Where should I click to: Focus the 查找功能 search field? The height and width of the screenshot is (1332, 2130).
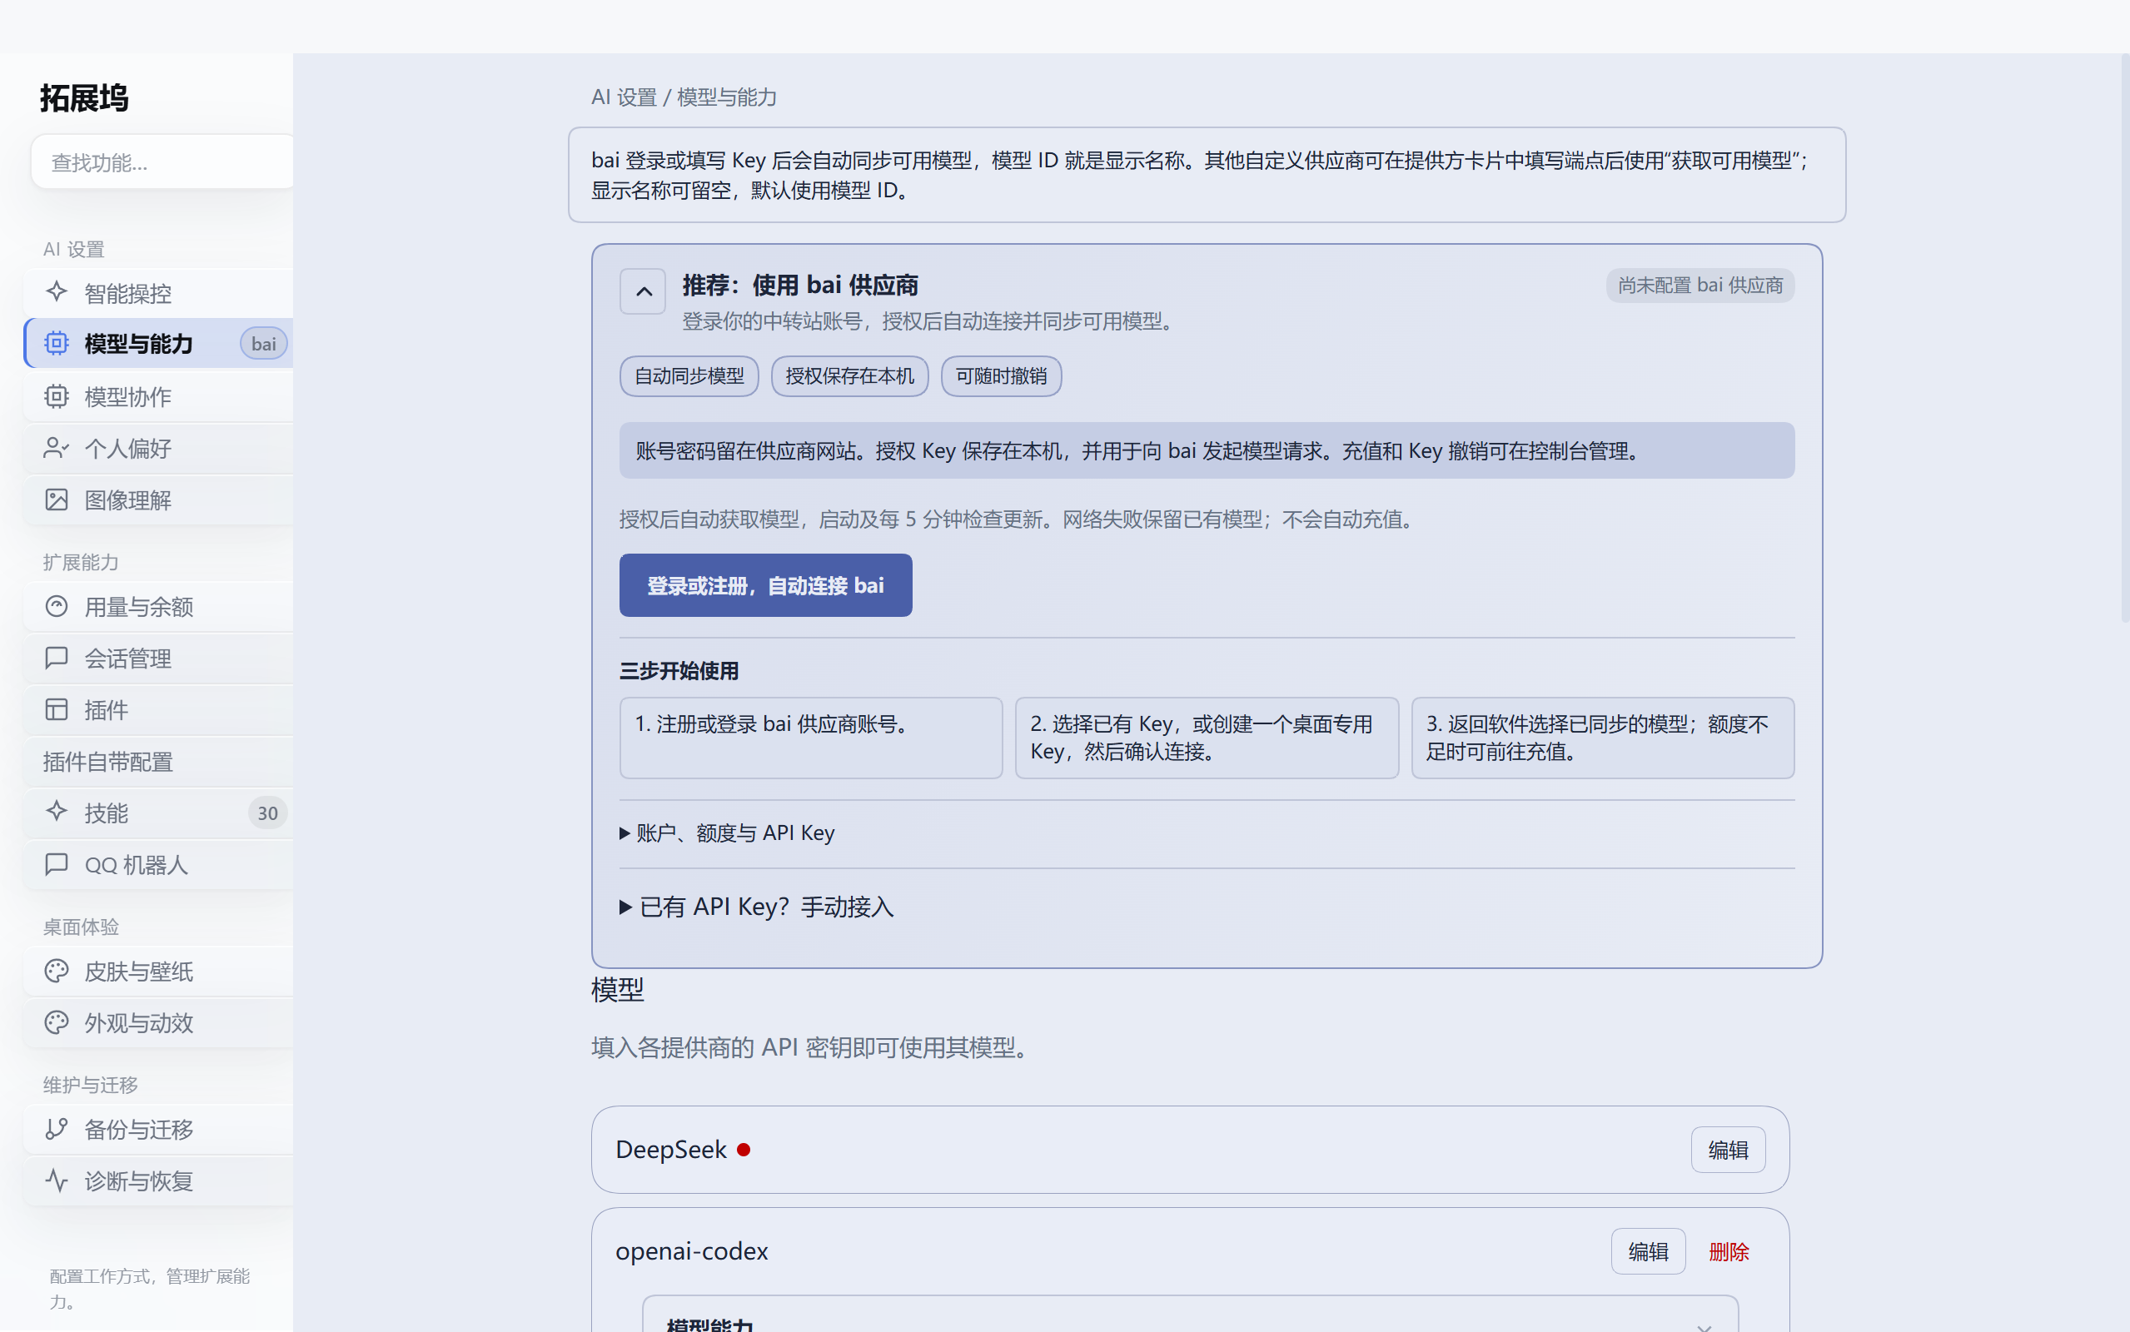(x=162, y=162)
